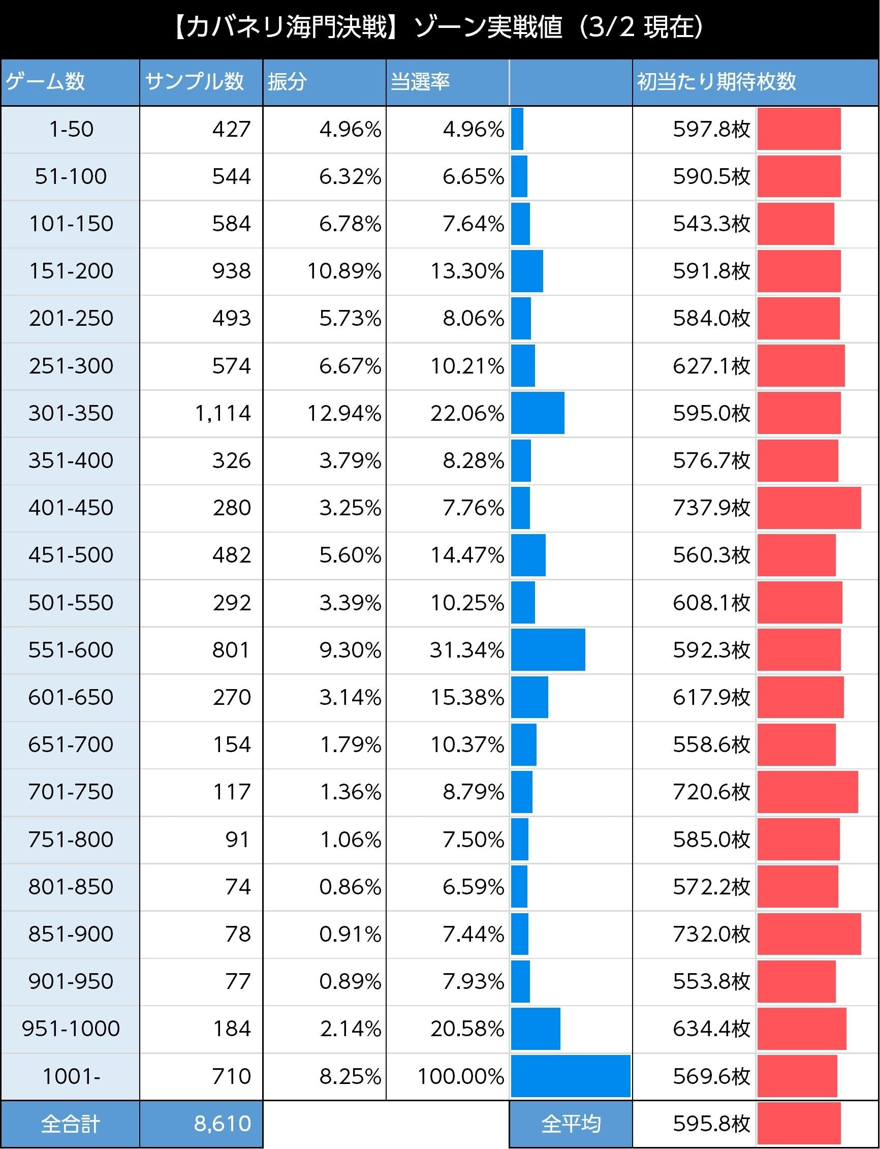Click the 初当たり期待枚数 column header
Image resolution: width=880 pixels, height=1149 pixels.
(x=716, y=82)
